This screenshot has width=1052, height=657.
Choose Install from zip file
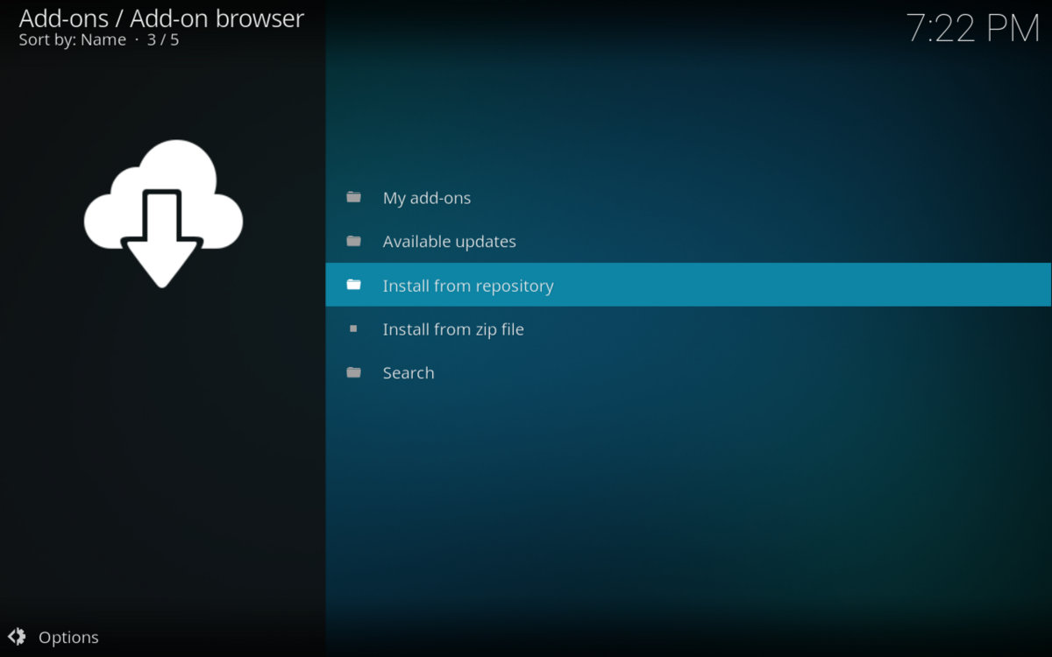click(453, 329)
